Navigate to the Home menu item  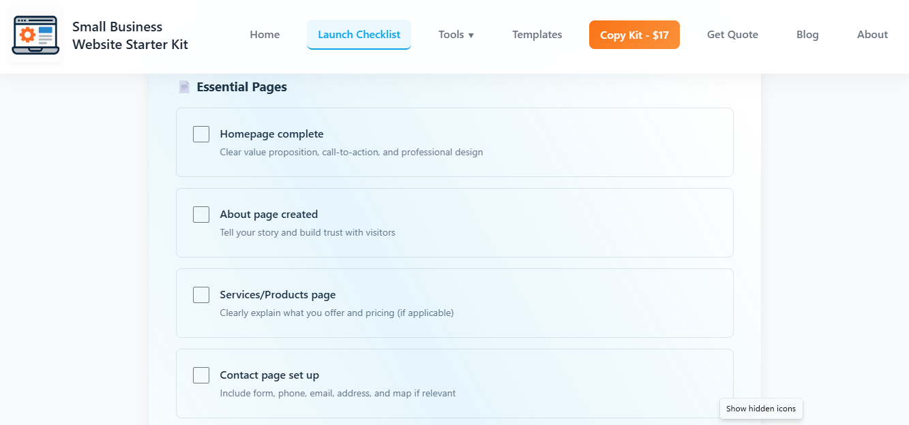pyautogui.click(x=265, y=34)
